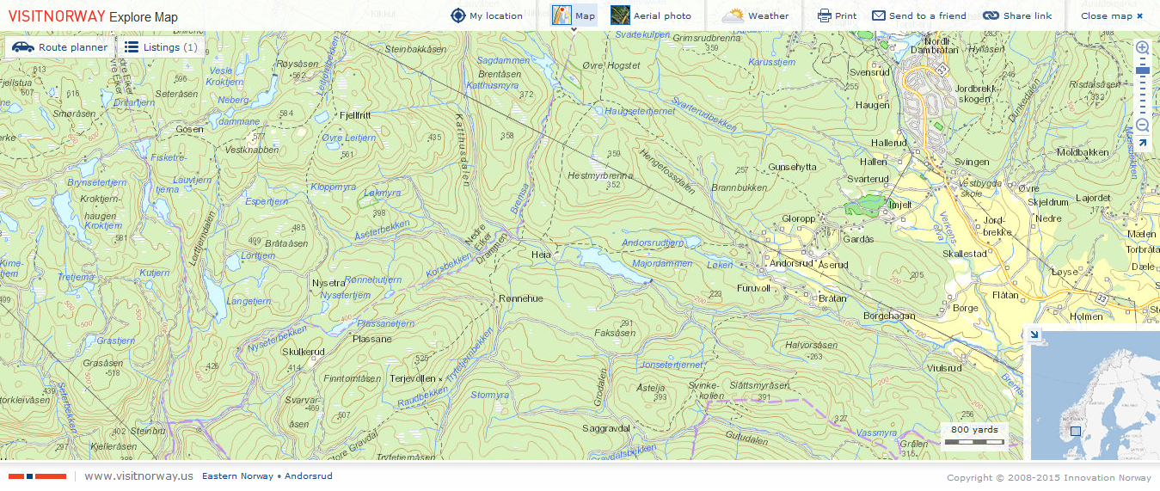Click the Andorsrud breadcrumb link
The image size is (1160, 491).
309,476
